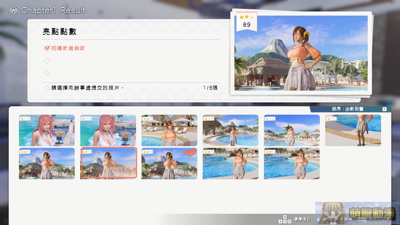Click the star rating badge showing 89
This screenshot has height=225, width=400.
pos(246,22)
